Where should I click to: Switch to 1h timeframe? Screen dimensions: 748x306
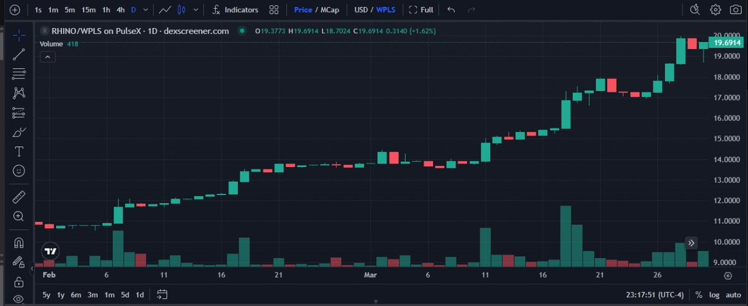107,9
